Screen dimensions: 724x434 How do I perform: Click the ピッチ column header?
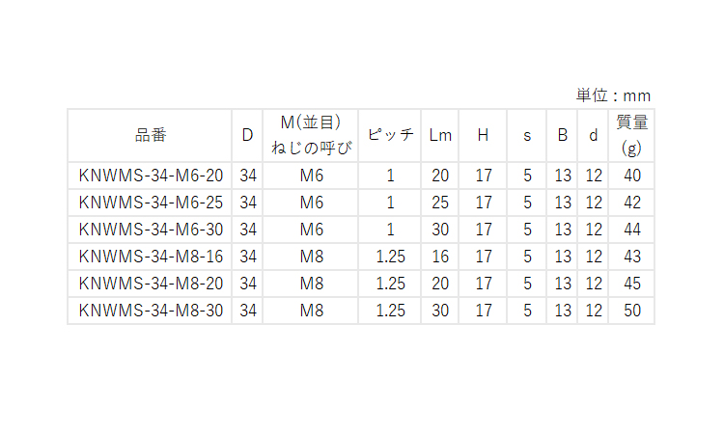coord(390,135)
